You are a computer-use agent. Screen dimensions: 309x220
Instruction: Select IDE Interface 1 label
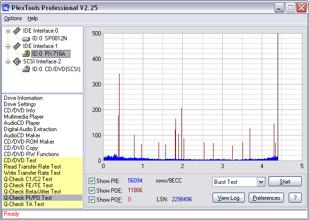click(40, 46)
